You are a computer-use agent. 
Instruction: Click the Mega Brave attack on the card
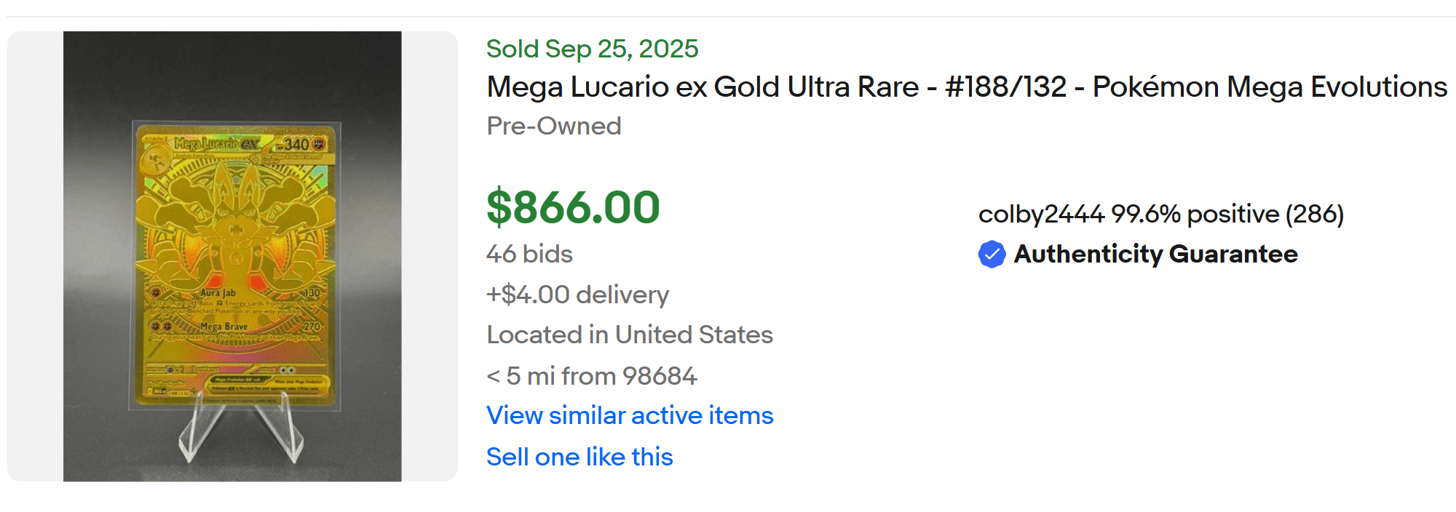[224, 327]
